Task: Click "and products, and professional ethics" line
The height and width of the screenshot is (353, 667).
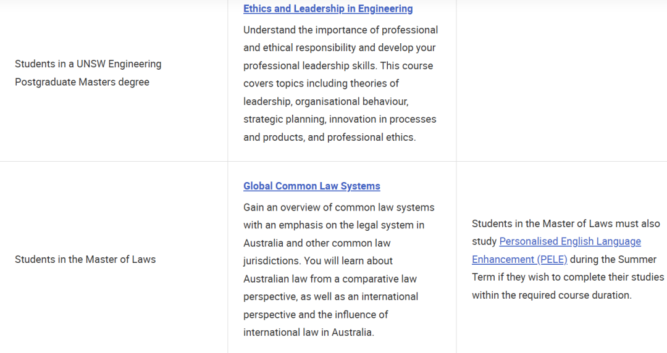Action: point(329,137)
